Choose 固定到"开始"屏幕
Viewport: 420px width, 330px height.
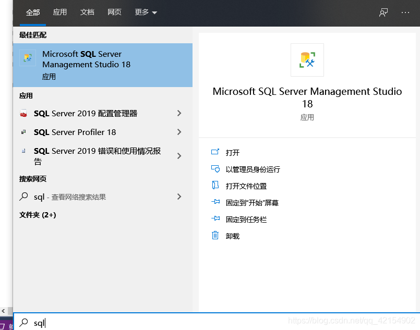(x=252, y=203)
